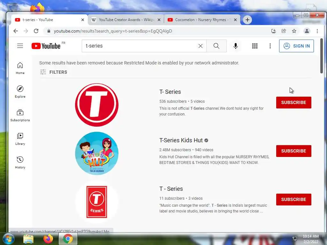The width and height of the screenshot is (327, 245).
Task: Open Explore in the sidebar
Action: [20, 92]
